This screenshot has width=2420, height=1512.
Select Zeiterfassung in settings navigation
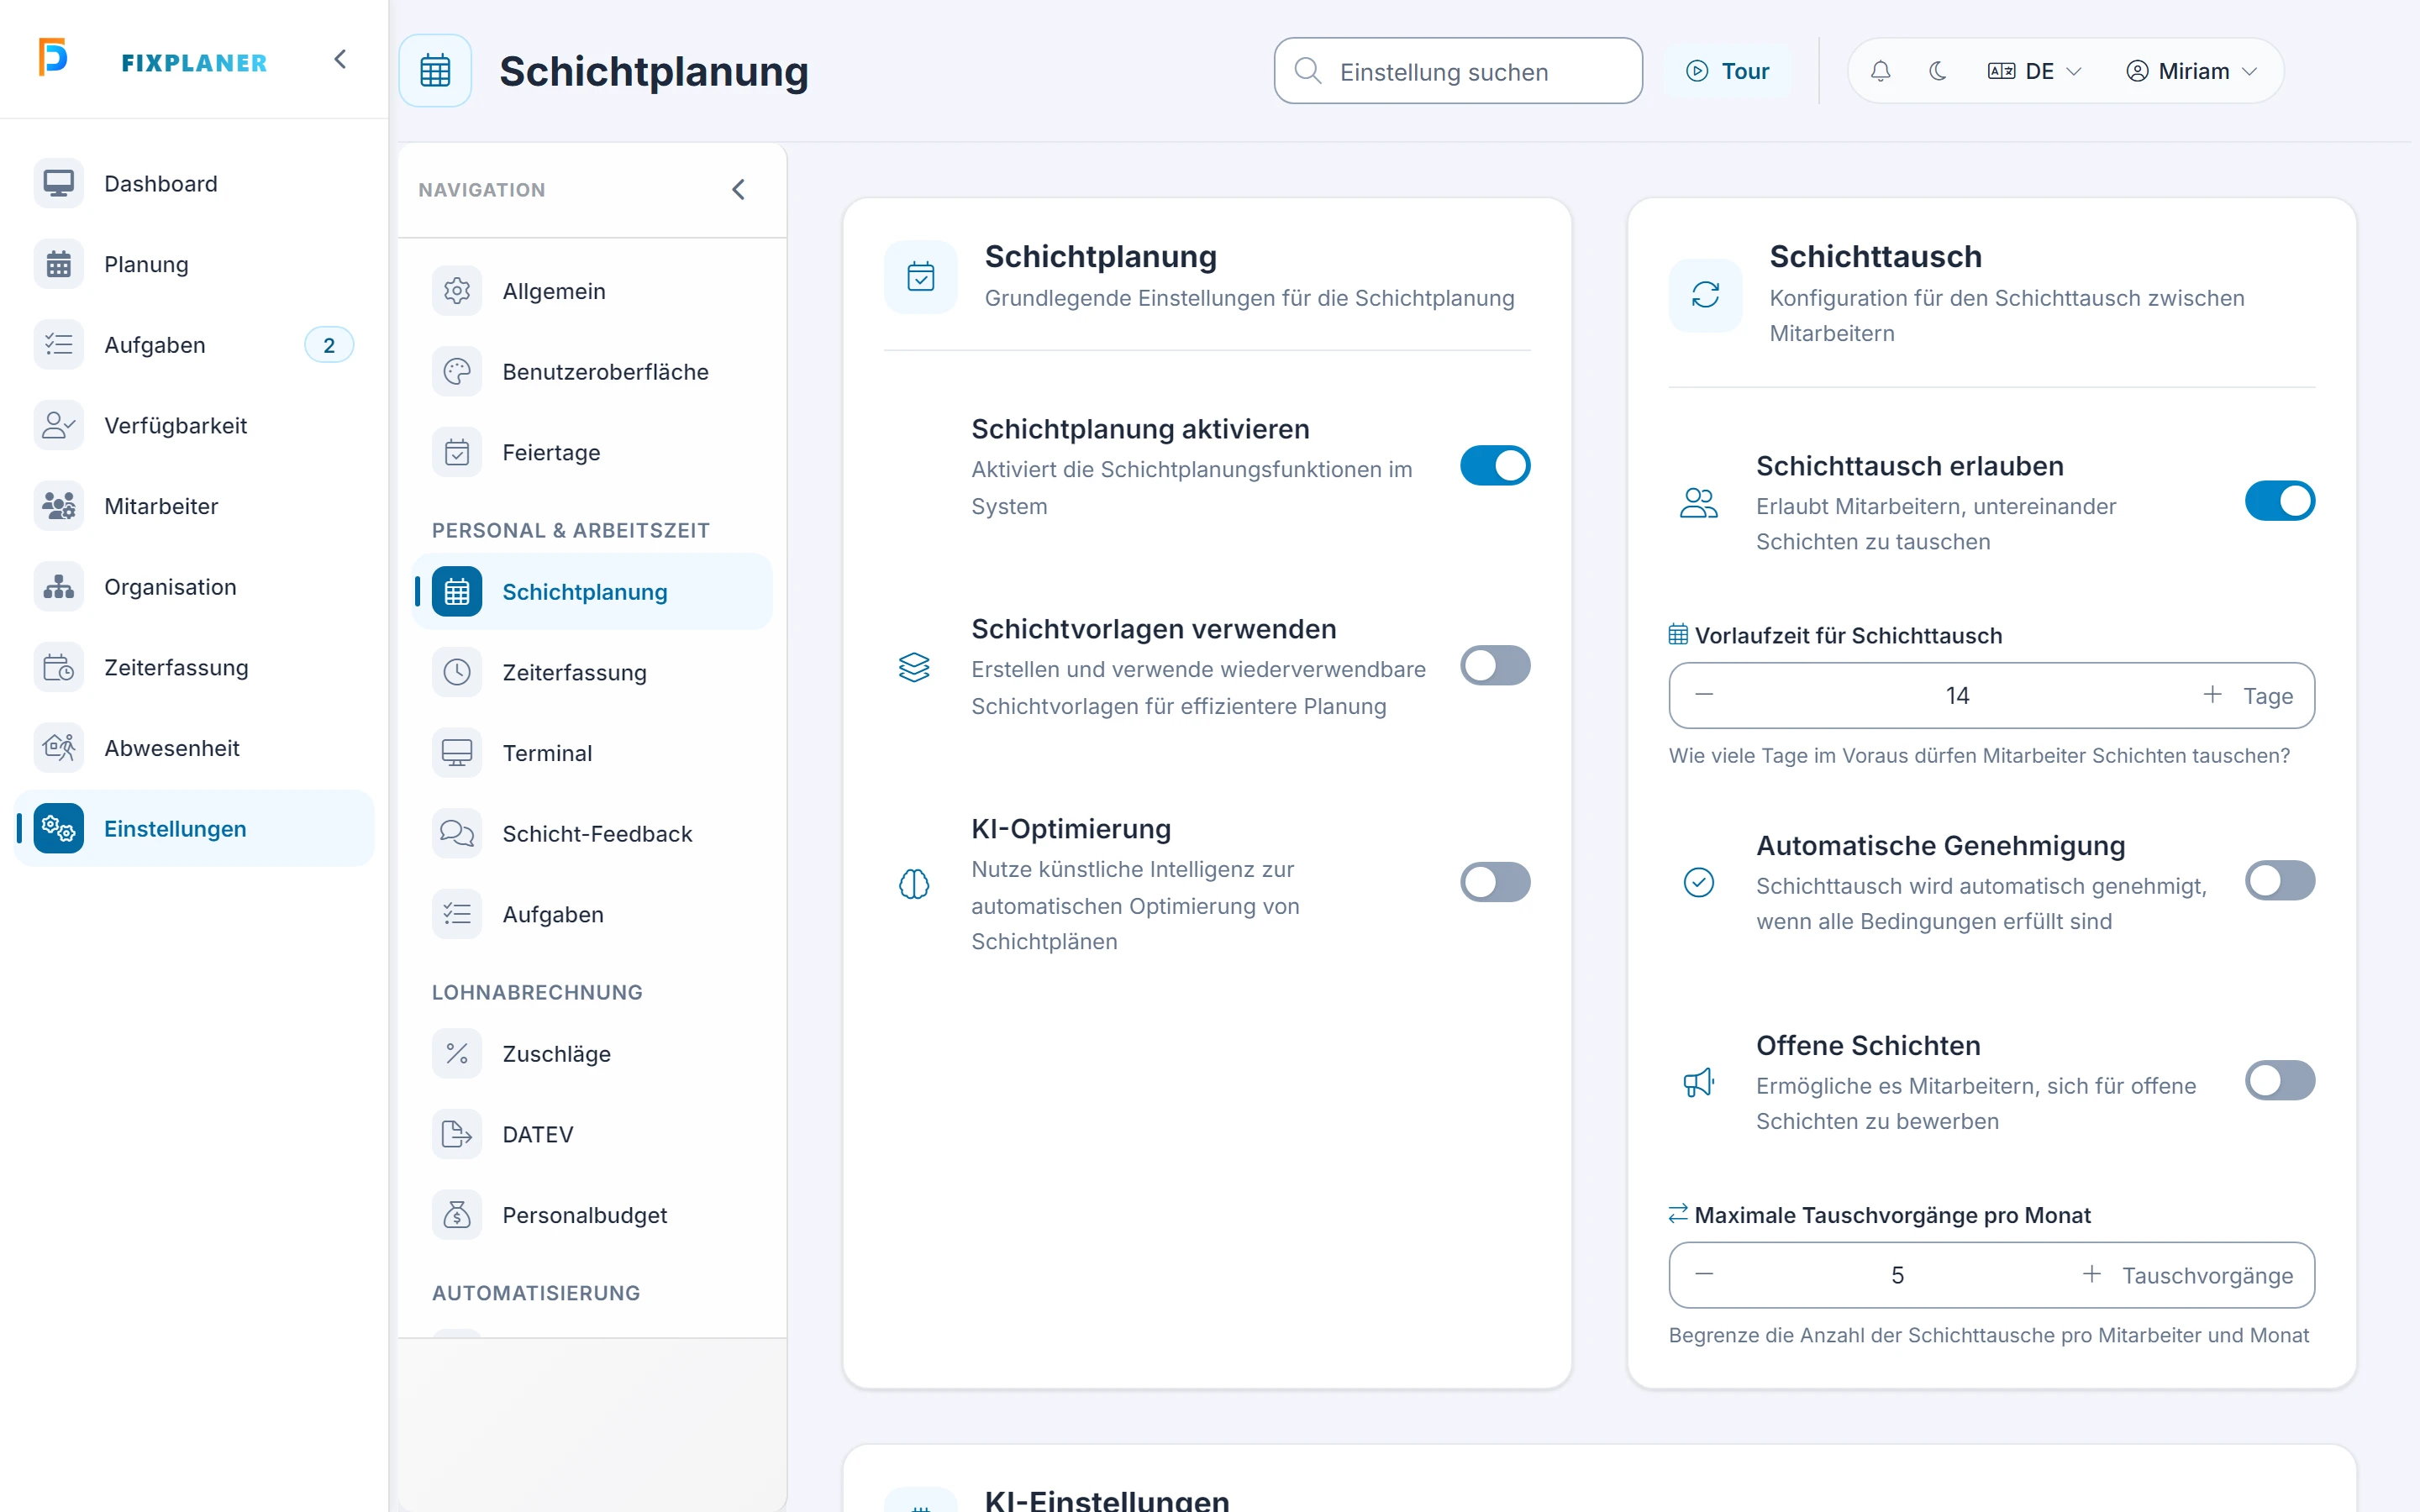(592, 672)
